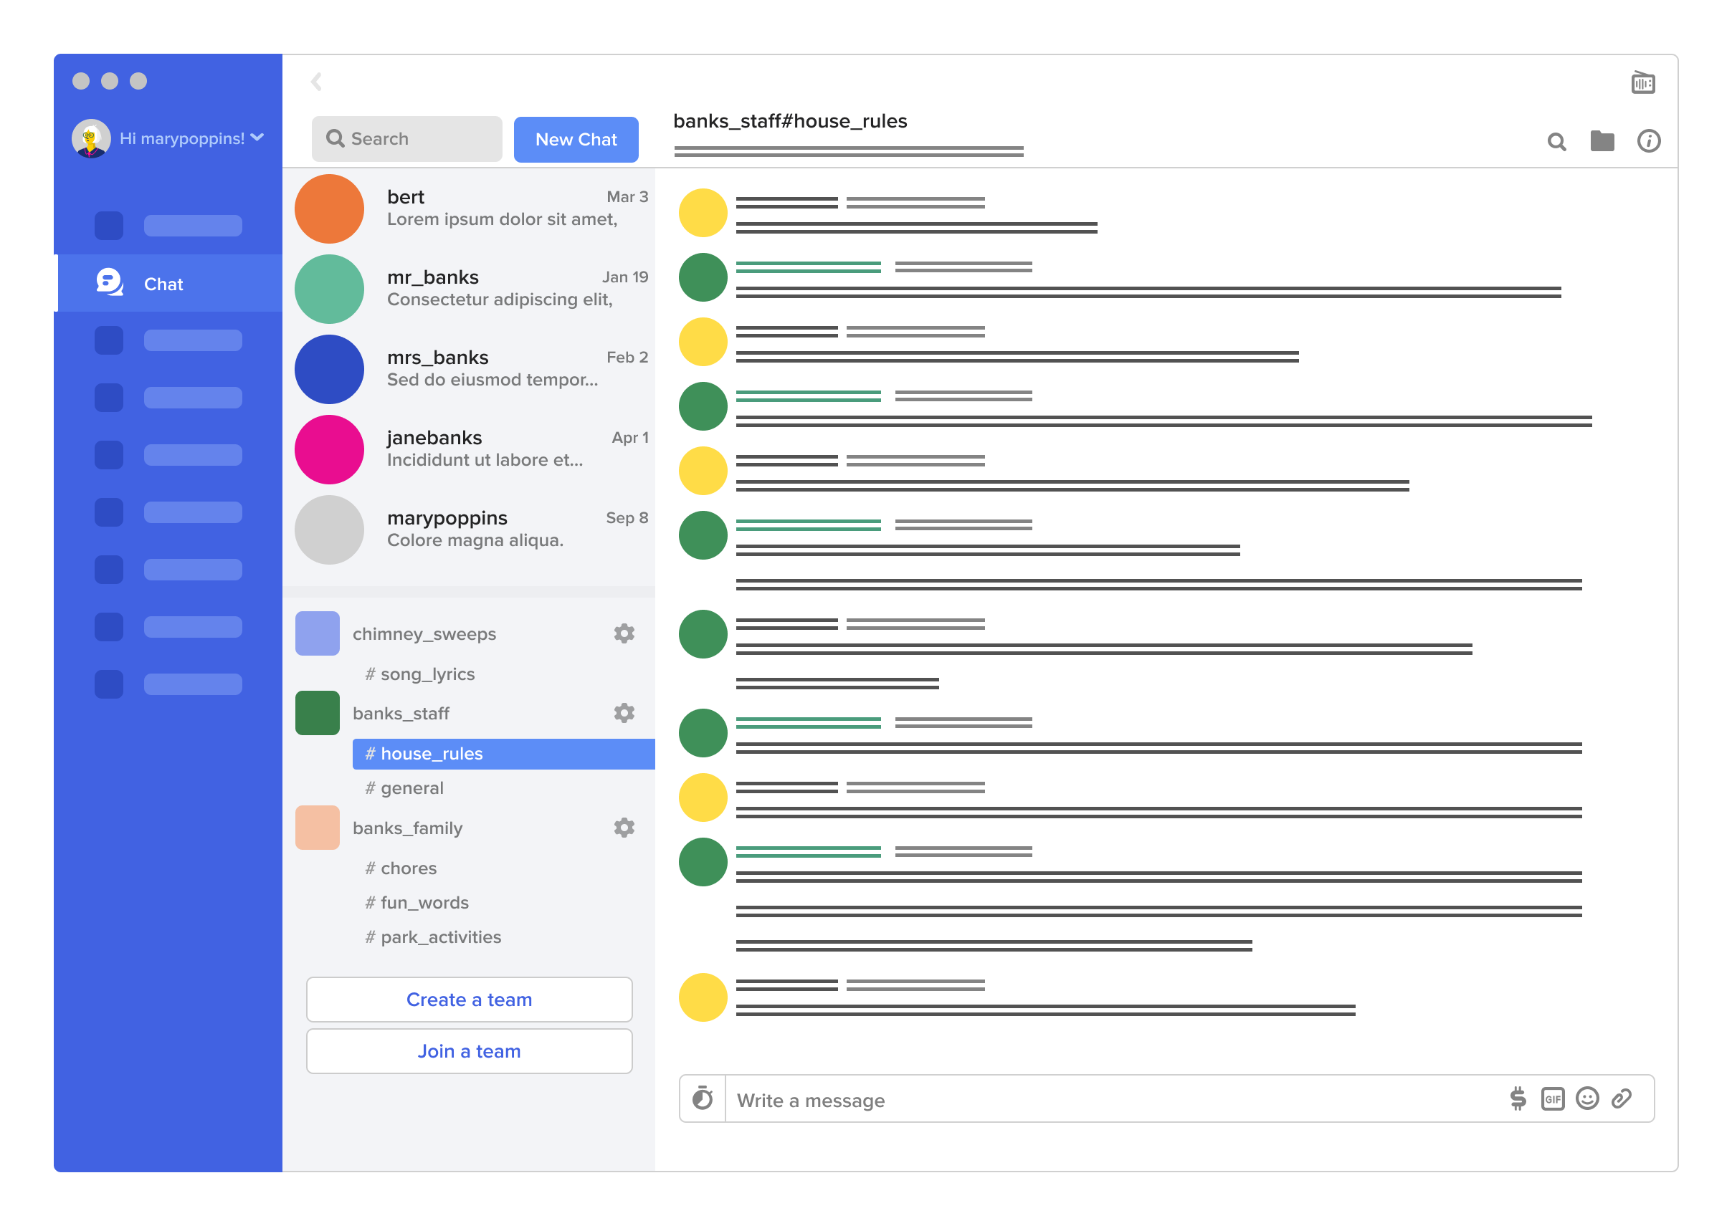
Task: Click the Join a team button
Action: click(x=469, y=1051)
